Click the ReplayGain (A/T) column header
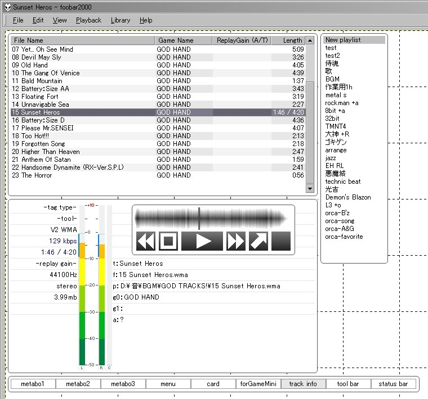The image size is (428, 399). tap(242, 40)
